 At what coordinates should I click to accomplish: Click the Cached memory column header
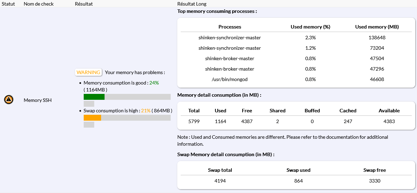click(x=348, y=111)
